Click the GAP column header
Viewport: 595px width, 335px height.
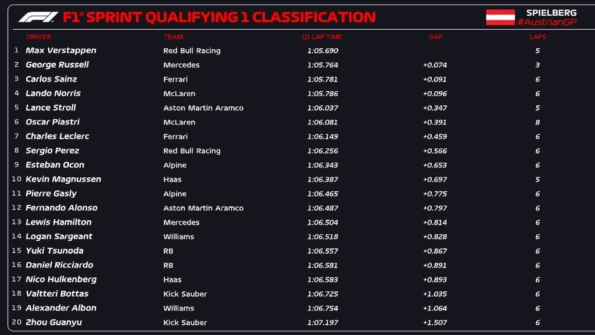coord(435,37)
